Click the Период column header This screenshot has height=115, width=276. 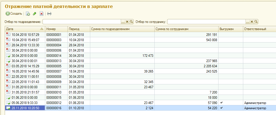tap(79, 29)
